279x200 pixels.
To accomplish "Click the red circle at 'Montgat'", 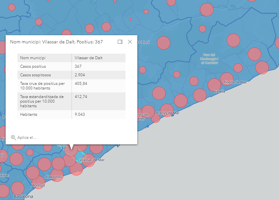I will pos(38,182).
